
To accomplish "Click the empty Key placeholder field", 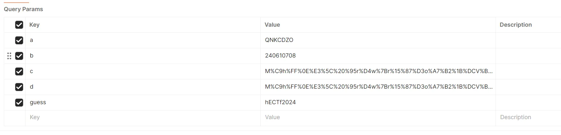I will (35, 117).
